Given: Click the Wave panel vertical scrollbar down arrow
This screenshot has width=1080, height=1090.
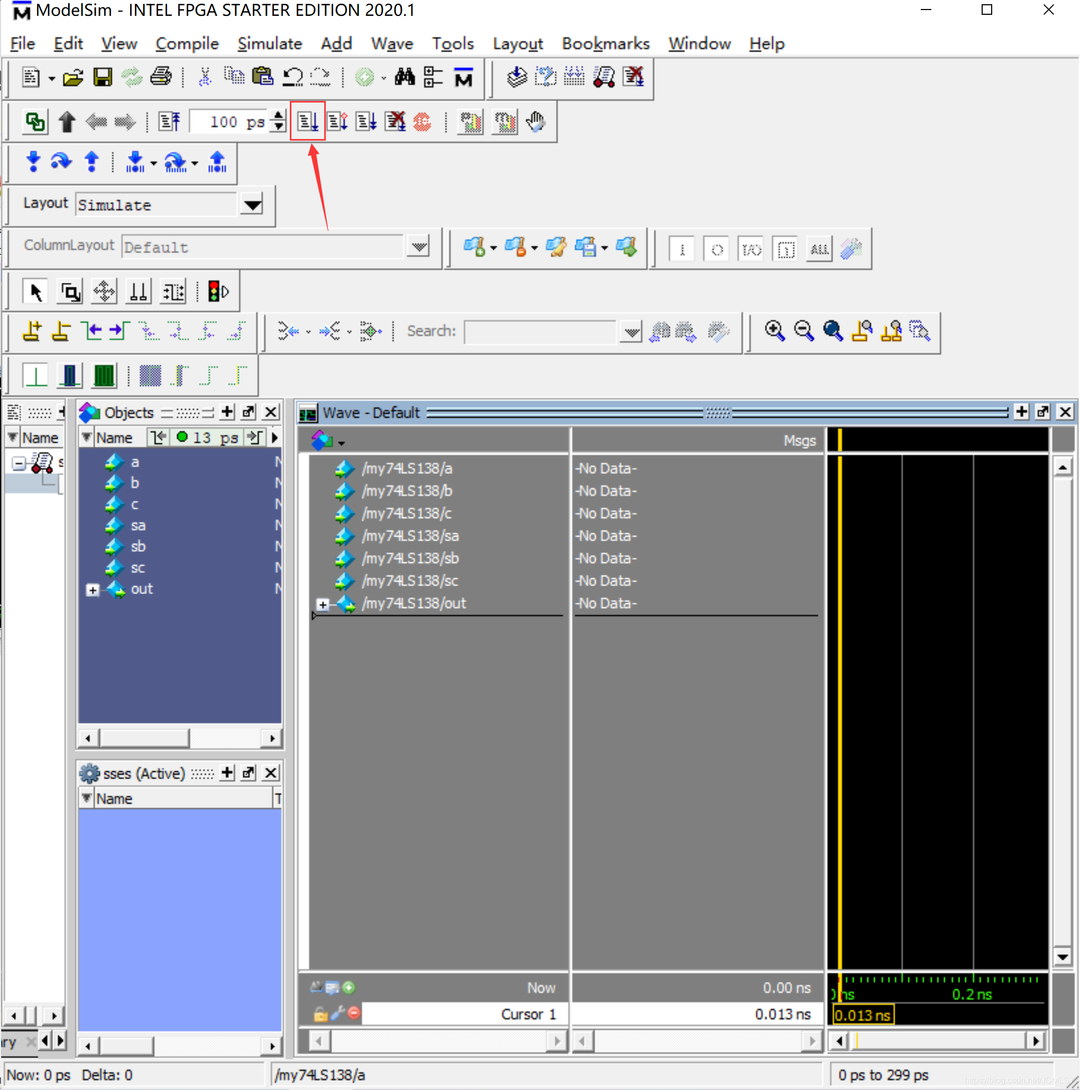Looking at the screenshot, I should coord(1062,956).
